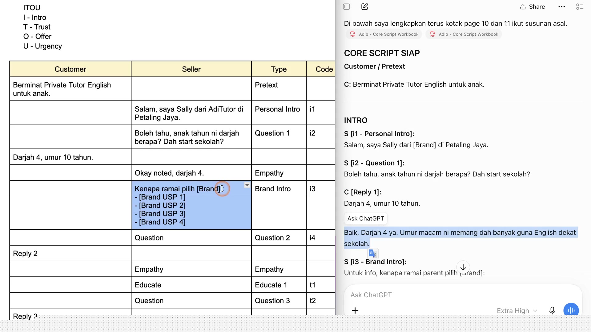591x332 pixels.
Task: Click the Question 1 type cell
Action: pos(279,137)
